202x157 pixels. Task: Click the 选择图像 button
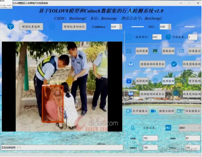[x=142, y=51]
